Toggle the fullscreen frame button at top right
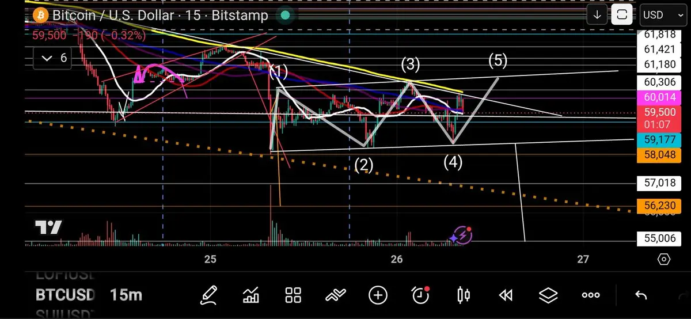Image resolution: width=691 pixels, height=319 pixels. tap(622, 15)
